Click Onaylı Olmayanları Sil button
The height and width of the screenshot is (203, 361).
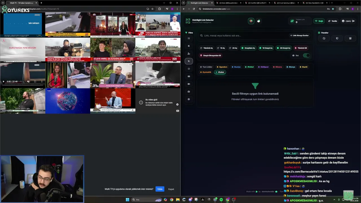(x=210, y=56)
